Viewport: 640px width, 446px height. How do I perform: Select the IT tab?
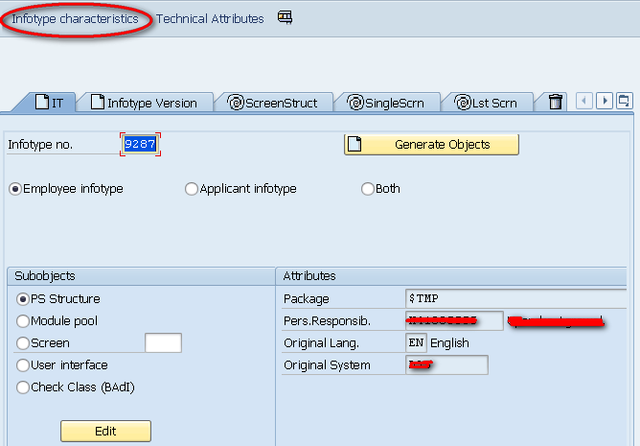click(49, 103)
